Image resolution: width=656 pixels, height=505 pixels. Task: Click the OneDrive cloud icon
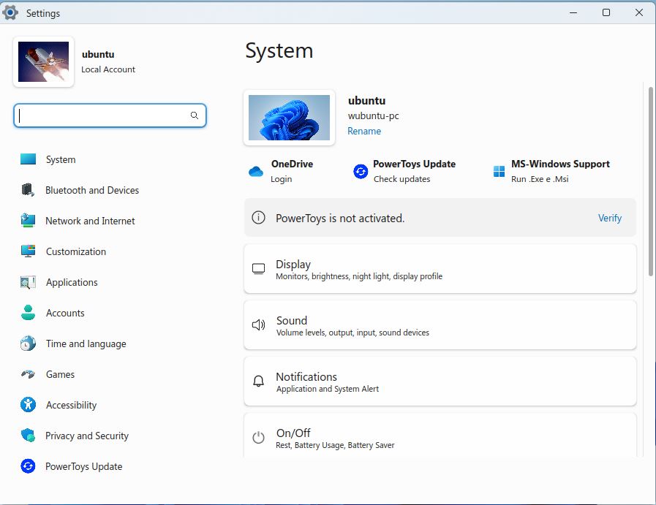point(256,172)
